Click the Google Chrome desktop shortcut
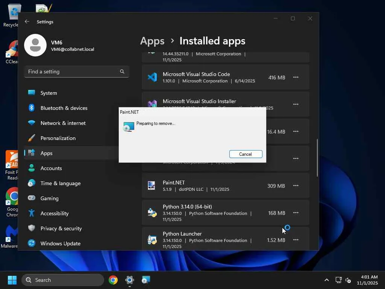The height and width of the screenshot is (289, 385). [11, 202]
